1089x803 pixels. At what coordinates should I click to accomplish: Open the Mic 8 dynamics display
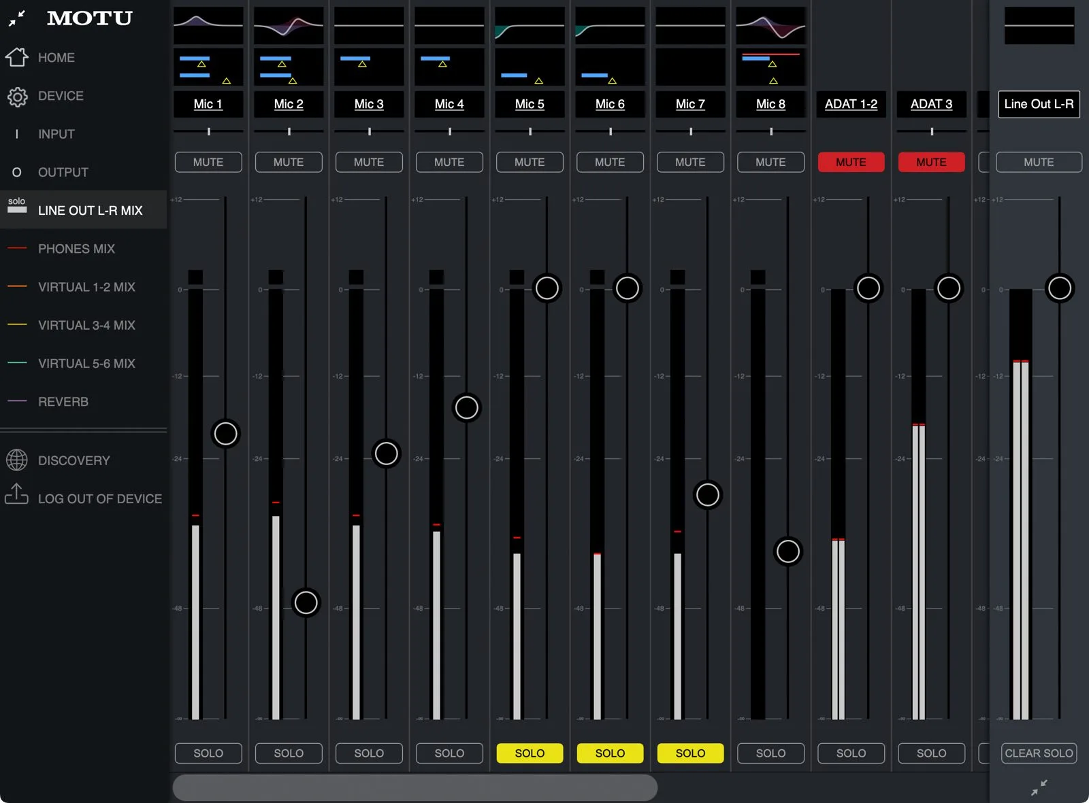(x=770, y=67)
